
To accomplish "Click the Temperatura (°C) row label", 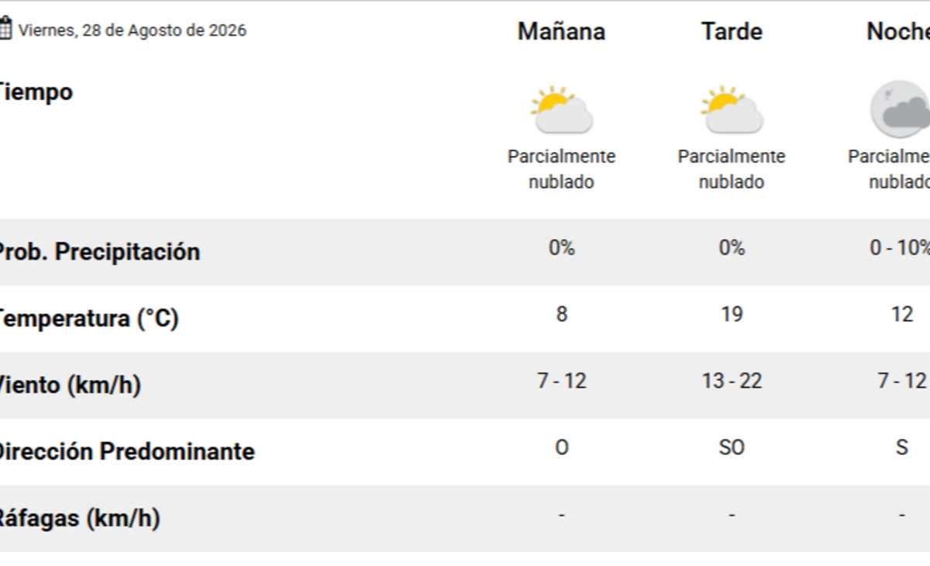I will (88, 319).
